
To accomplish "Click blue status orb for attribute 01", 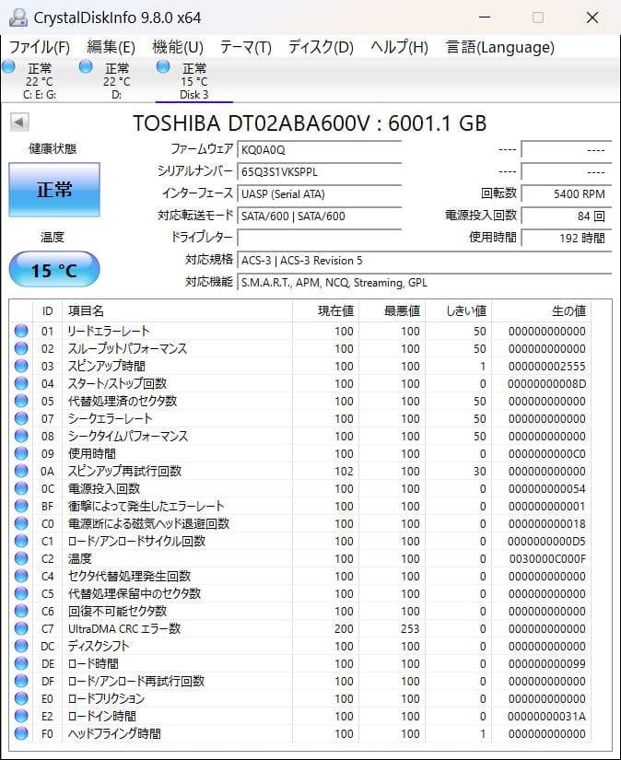I will [x=21, y=331].
